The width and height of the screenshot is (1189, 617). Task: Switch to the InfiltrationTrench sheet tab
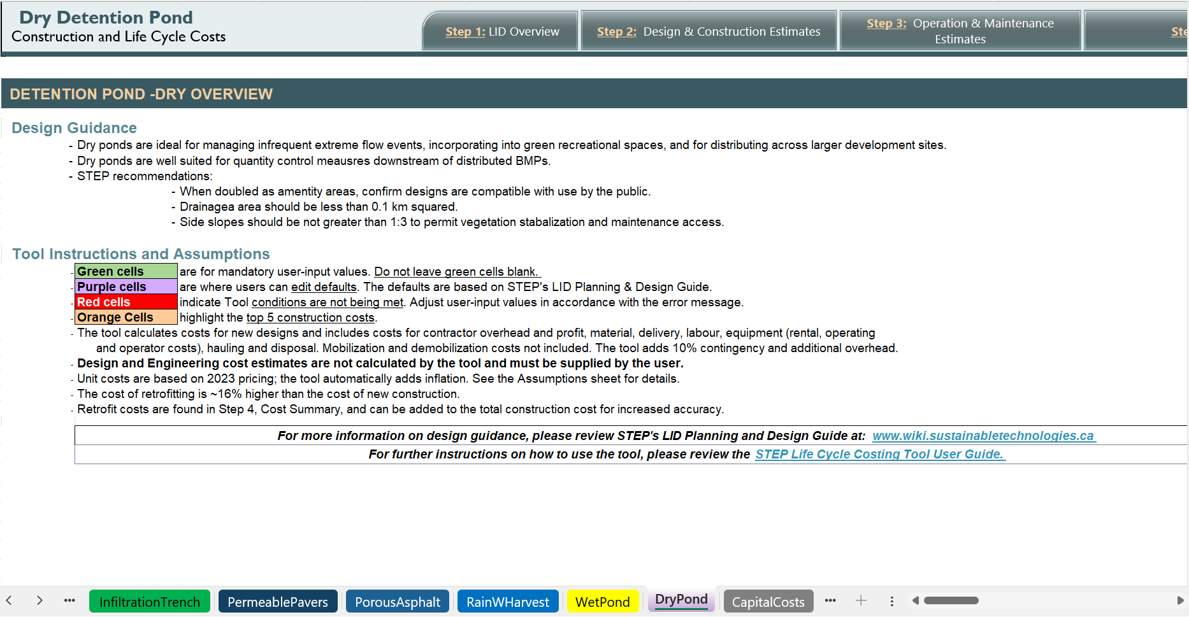[150, 602]
